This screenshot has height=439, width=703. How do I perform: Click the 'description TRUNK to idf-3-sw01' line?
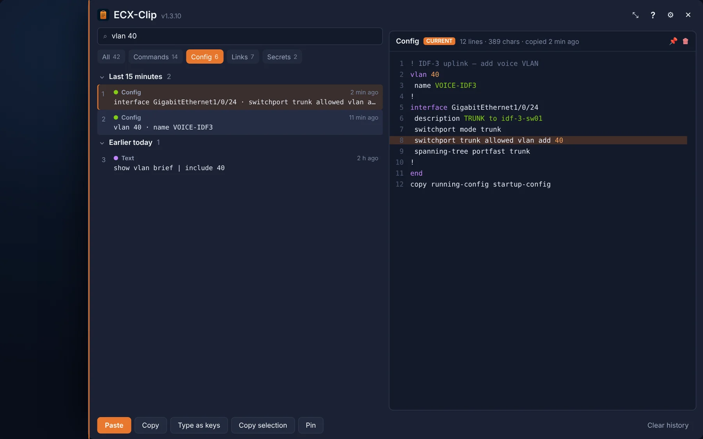click(x=478, y=118)
